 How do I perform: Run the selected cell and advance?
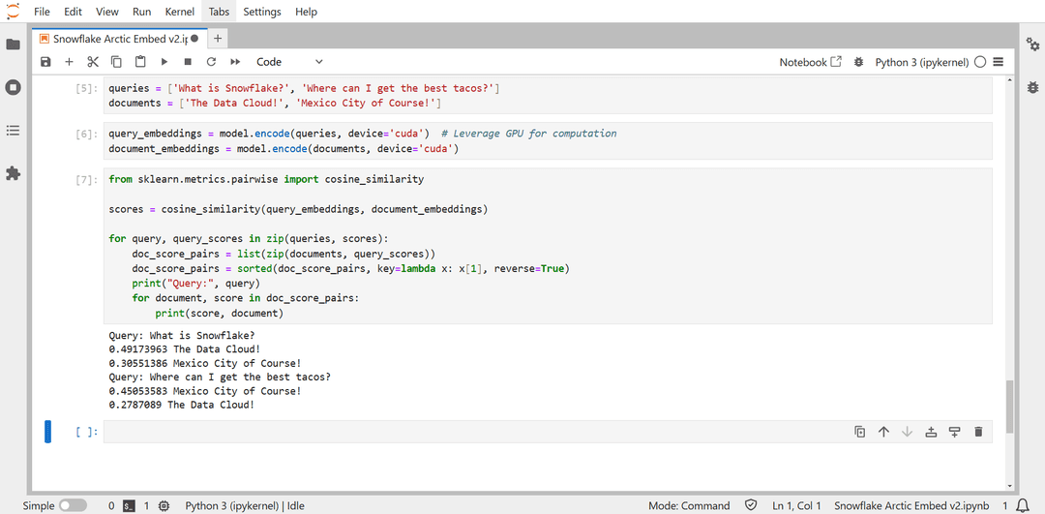tap(164, 61)
